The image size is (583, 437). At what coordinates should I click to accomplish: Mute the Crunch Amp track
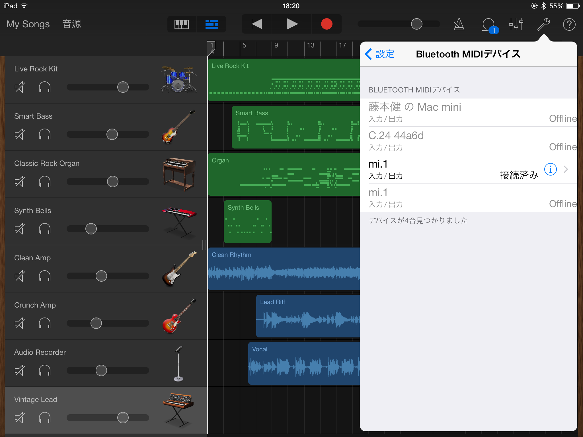coord(20,323)
